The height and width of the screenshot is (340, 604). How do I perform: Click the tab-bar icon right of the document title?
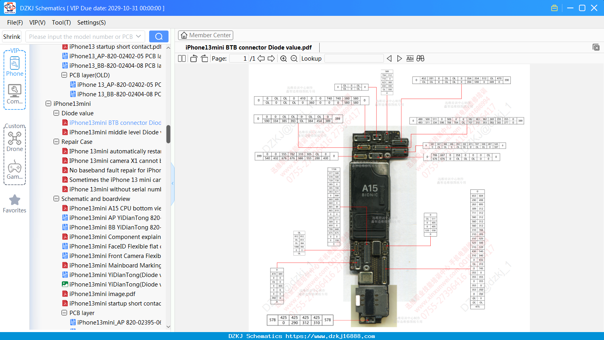(596, 47)
